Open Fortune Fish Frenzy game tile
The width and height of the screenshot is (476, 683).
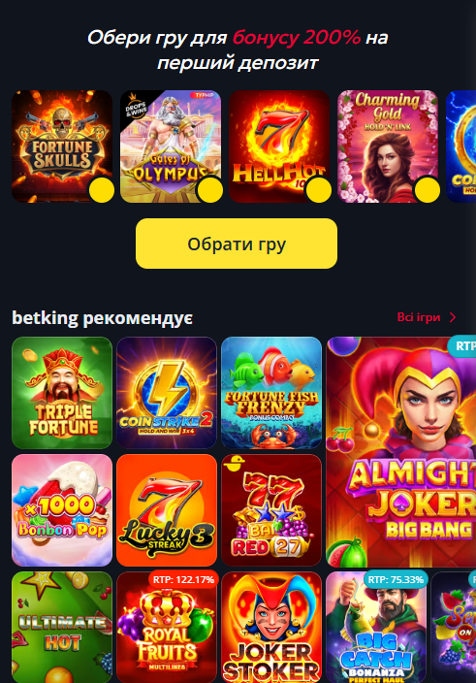(271, 393)
